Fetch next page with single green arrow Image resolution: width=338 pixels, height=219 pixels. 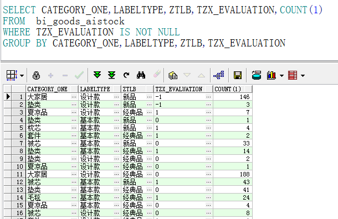pos(97,75)
